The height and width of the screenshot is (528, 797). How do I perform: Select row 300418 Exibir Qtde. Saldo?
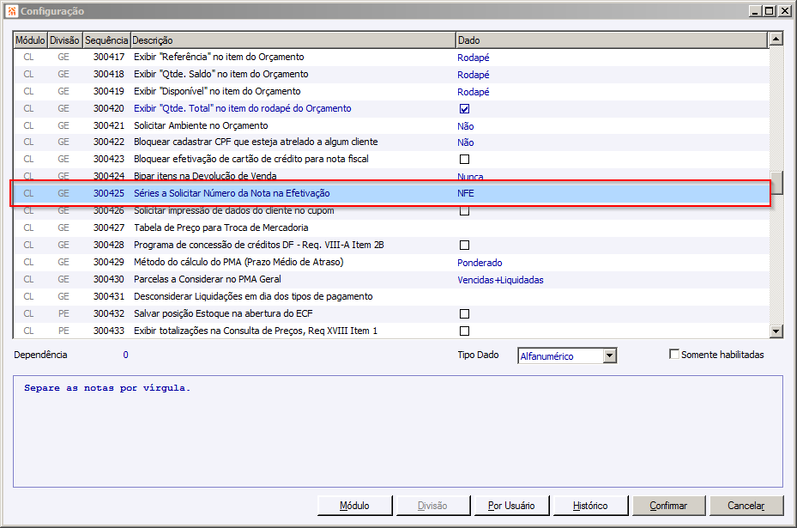click(x=391, y=74)
